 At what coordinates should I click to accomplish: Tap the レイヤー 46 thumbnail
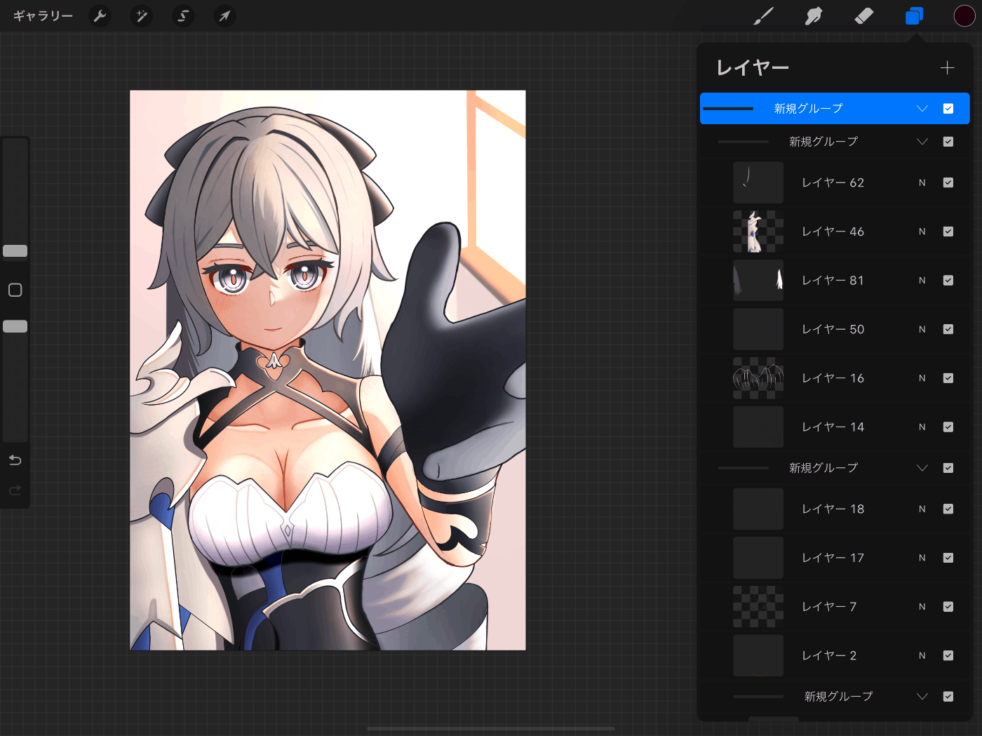click(758, 232)
